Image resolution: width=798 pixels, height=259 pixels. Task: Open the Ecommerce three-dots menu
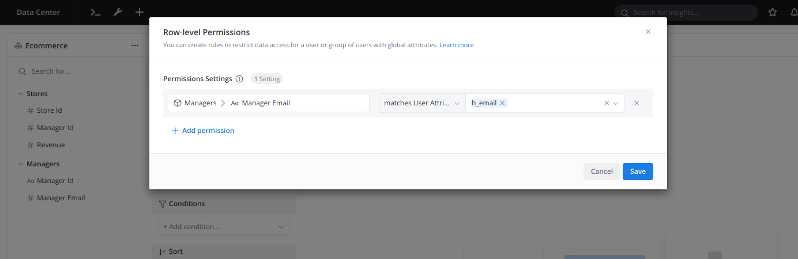coord(135,45)
